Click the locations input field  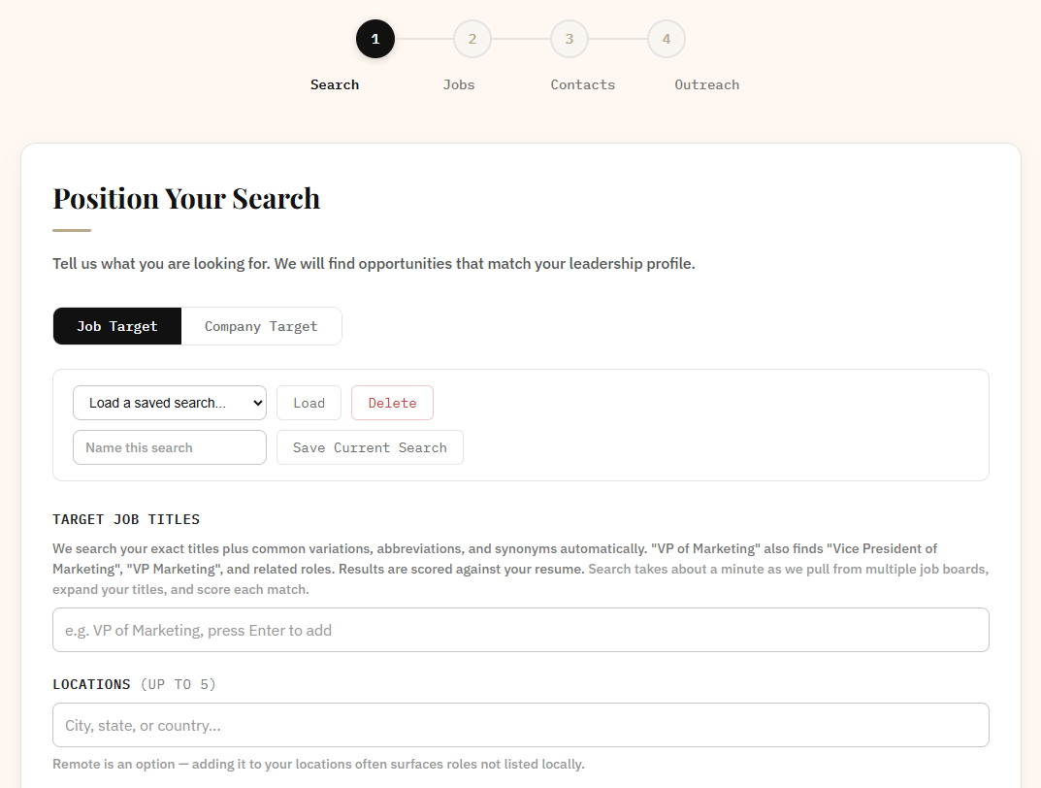click(x=520, y=724)
